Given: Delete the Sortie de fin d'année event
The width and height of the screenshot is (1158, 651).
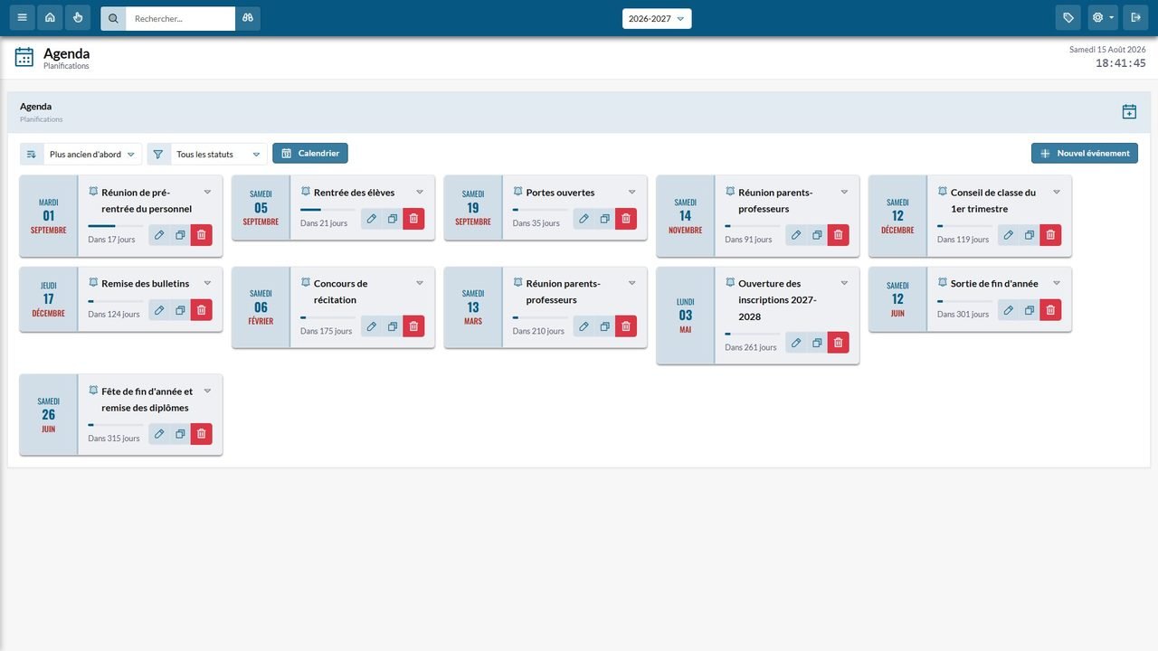Looking at the screenshot, I should pyautogui.click(x=1050, y=310).
